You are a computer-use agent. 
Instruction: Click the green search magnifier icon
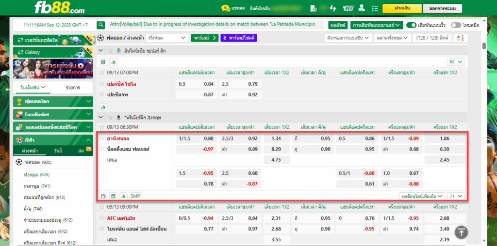(x=100, y=25)
